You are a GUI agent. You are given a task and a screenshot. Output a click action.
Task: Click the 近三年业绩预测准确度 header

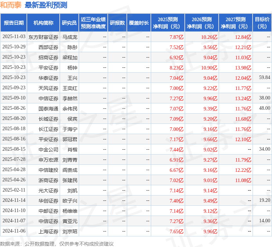click(93, 23)
